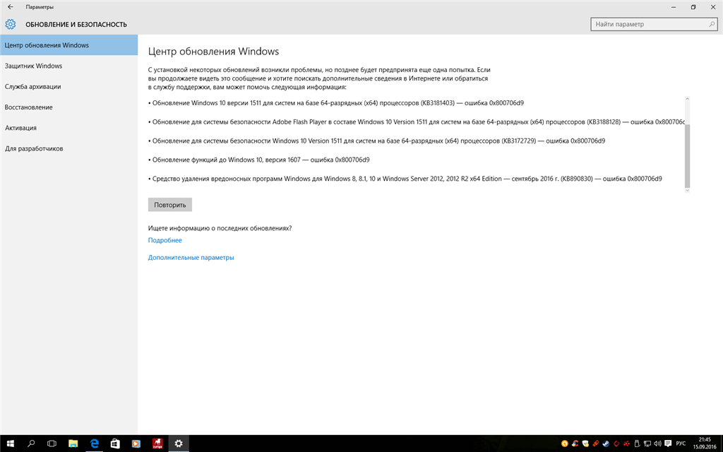Click the safely remove hardware tray icon
Screen dimensions: 723x452
(638, 444)
